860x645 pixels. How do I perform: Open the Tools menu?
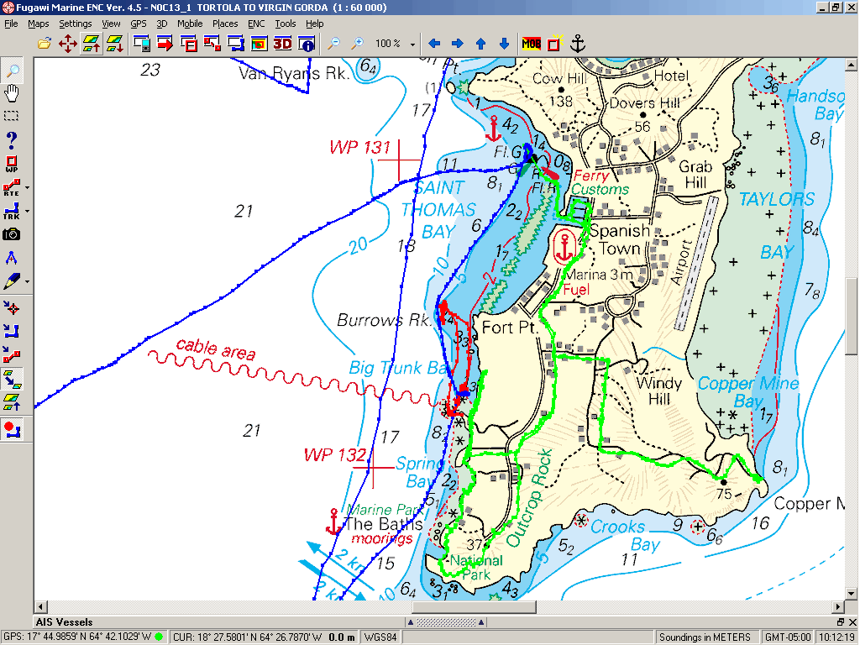pos(286,24)
